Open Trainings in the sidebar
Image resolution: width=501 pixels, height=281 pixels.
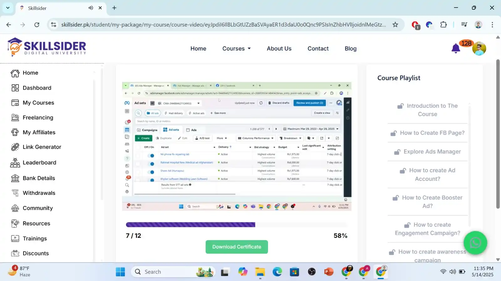(x=29, y=239)
